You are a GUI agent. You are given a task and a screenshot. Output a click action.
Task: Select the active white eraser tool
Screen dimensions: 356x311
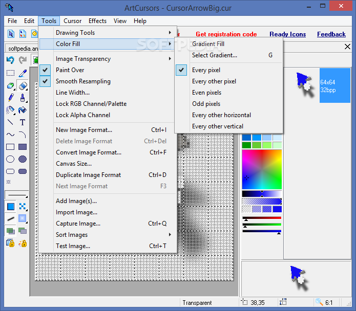pos(23,86)
